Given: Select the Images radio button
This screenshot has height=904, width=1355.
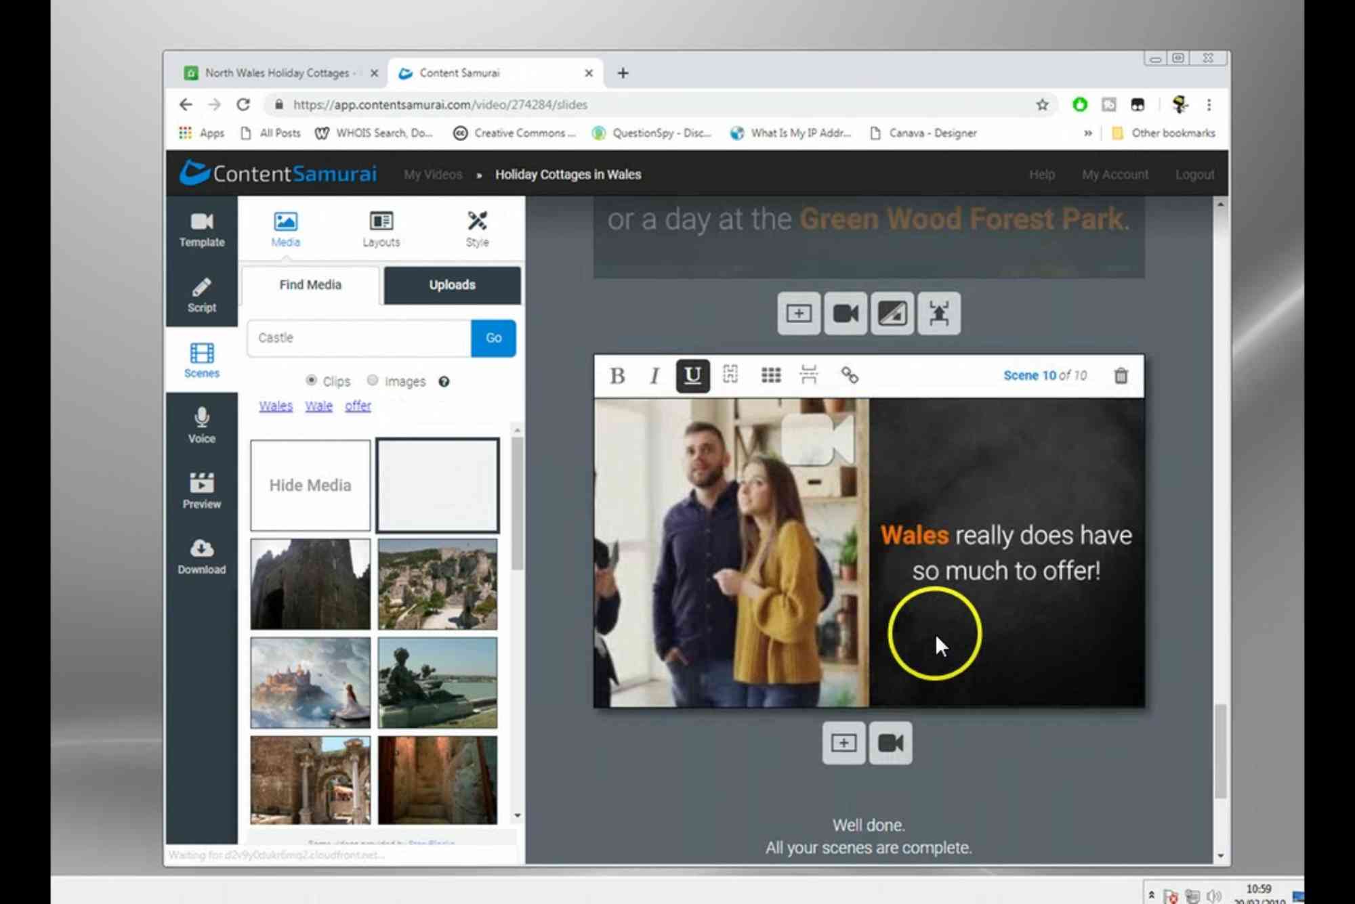Looking at the screenshot, I should coord(373,381).
